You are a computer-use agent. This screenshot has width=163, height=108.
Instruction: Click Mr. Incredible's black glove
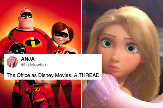[10, 35]
